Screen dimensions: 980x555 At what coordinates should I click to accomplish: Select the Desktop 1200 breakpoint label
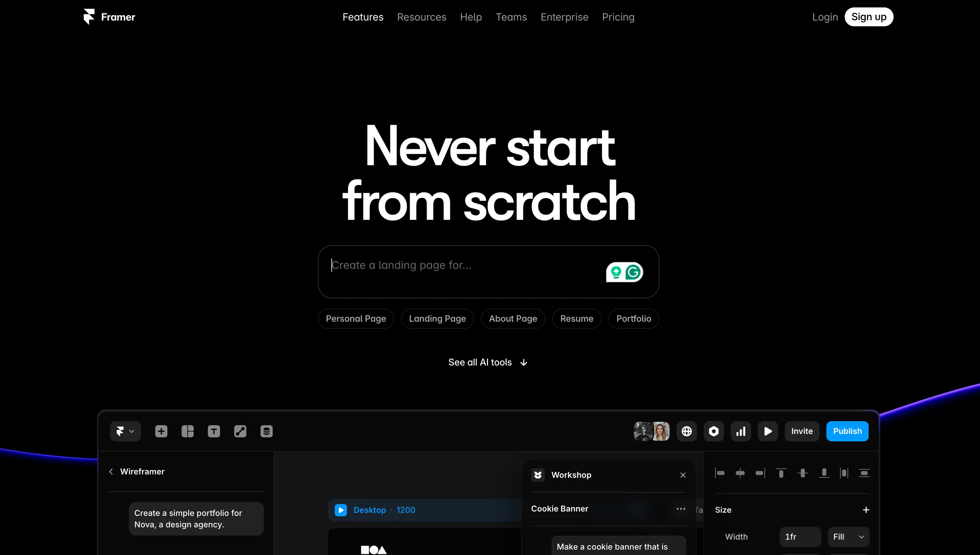[384, 510]
